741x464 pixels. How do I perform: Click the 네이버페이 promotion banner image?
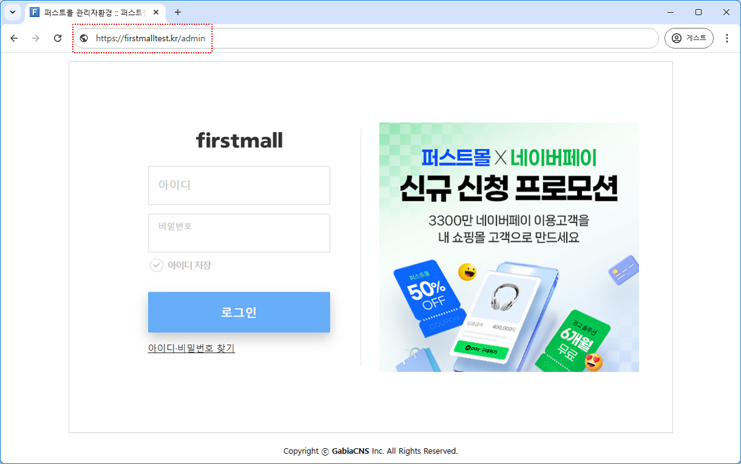point(509,247)
